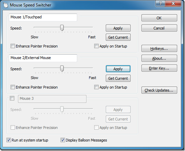
Task: Close the Mouse Speed Switcher window
Action: (x=173, y=3)
